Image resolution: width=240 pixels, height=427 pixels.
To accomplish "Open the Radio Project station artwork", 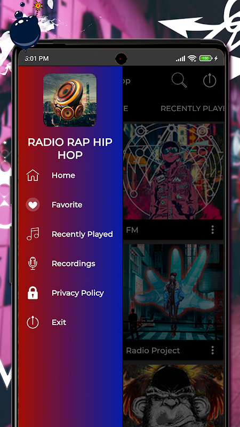I will click(x=174, y=292).
